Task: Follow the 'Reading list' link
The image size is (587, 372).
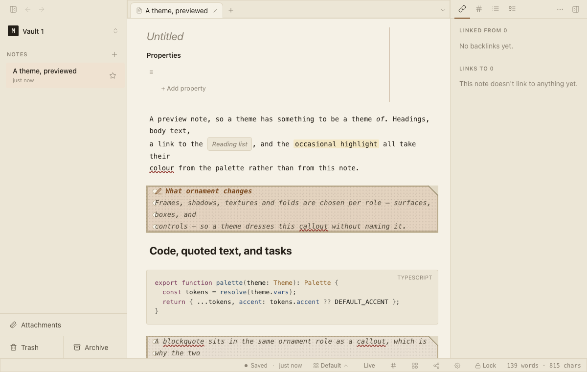Action: 230,144
